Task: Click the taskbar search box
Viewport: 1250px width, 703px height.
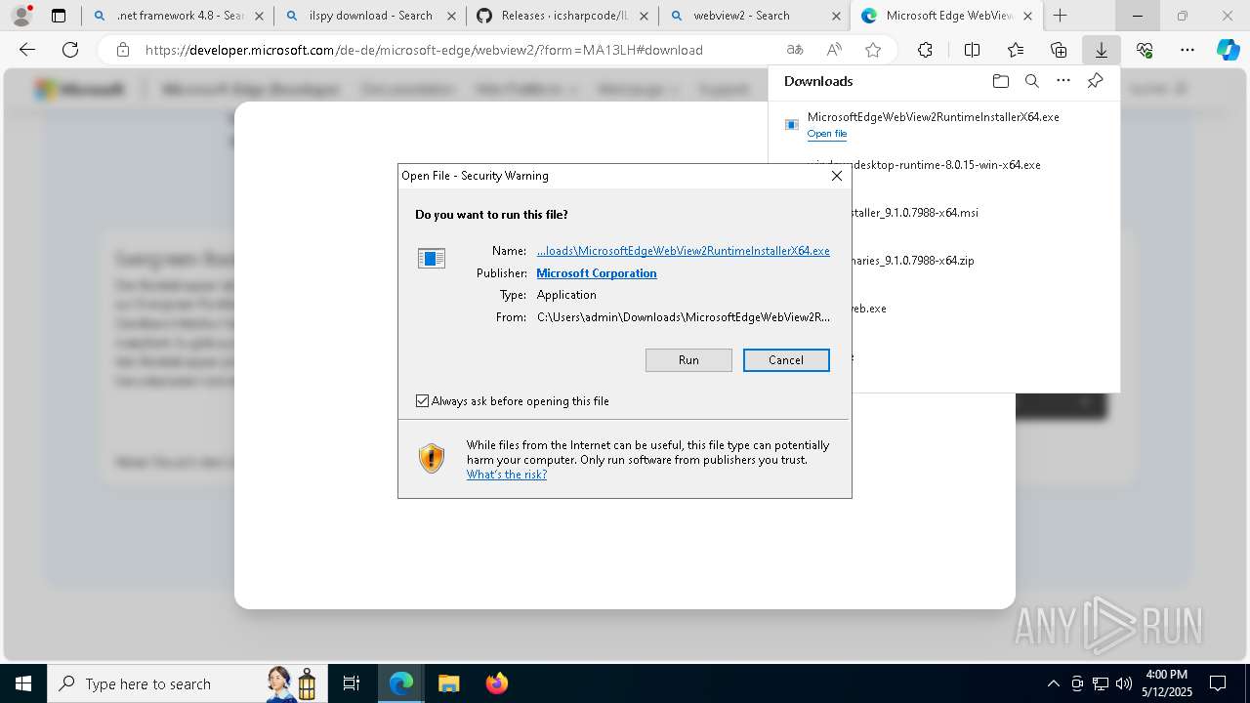Action: [x=186, y=683]
